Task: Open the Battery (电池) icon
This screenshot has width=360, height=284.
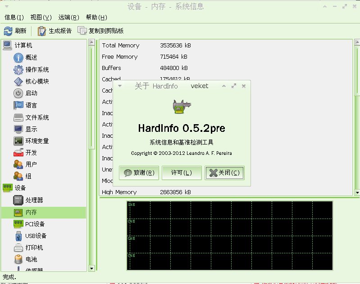Action: pos(18,259)
